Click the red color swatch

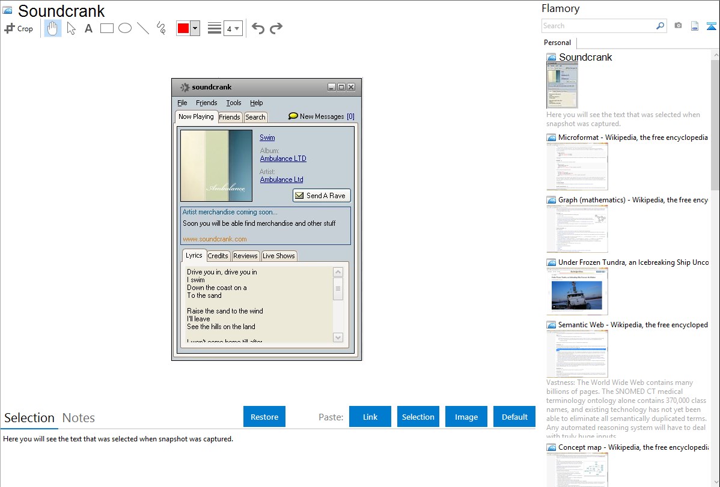183,28
